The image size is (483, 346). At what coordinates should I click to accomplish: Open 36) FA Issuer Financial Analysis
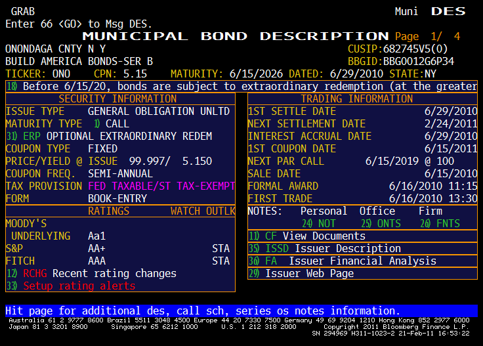click(362, 261)
